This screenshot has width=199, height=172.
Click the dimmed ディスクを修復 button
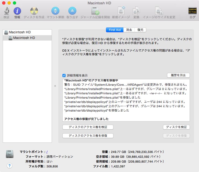176,136
